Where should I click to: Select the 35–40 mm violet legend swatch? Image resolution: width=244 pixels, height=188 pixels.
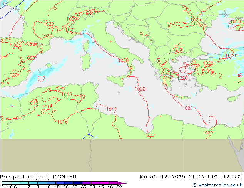tap(95, 183)
